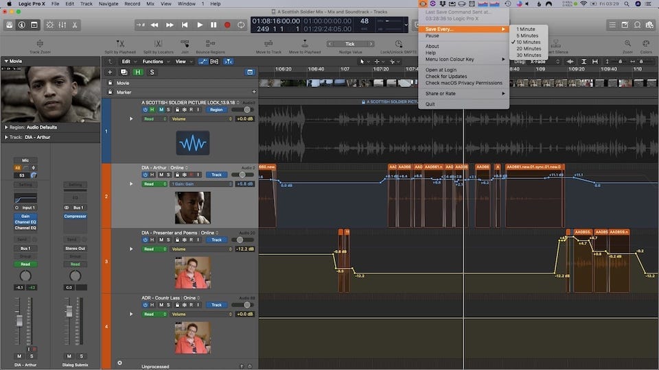Image resolution: width=659 pixels, height=370 pixels.
Task: Mute the DIA - Arthur track
Action: [x=161, y=175]
